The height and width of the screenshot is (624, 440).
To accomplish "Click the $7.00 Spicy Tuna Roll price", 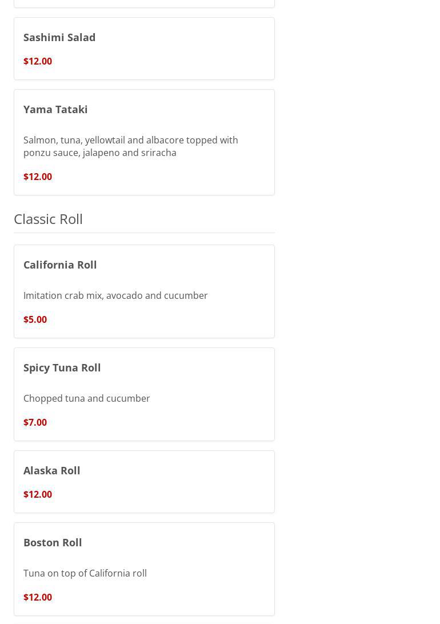I will tap(35, 422).
